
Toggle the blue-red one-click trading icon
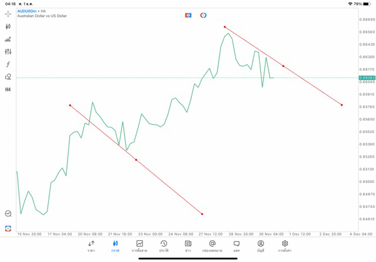pyautogui.click(x=188, y=15)
